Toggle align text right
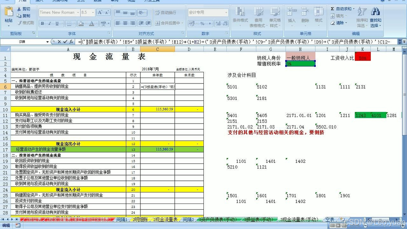Image resolution: width=407 pixels, height=229 pixels. (133, 23)
